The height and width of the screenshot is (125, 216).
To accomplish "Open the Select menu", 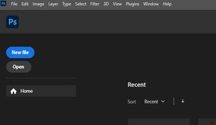I will point(81,4).
